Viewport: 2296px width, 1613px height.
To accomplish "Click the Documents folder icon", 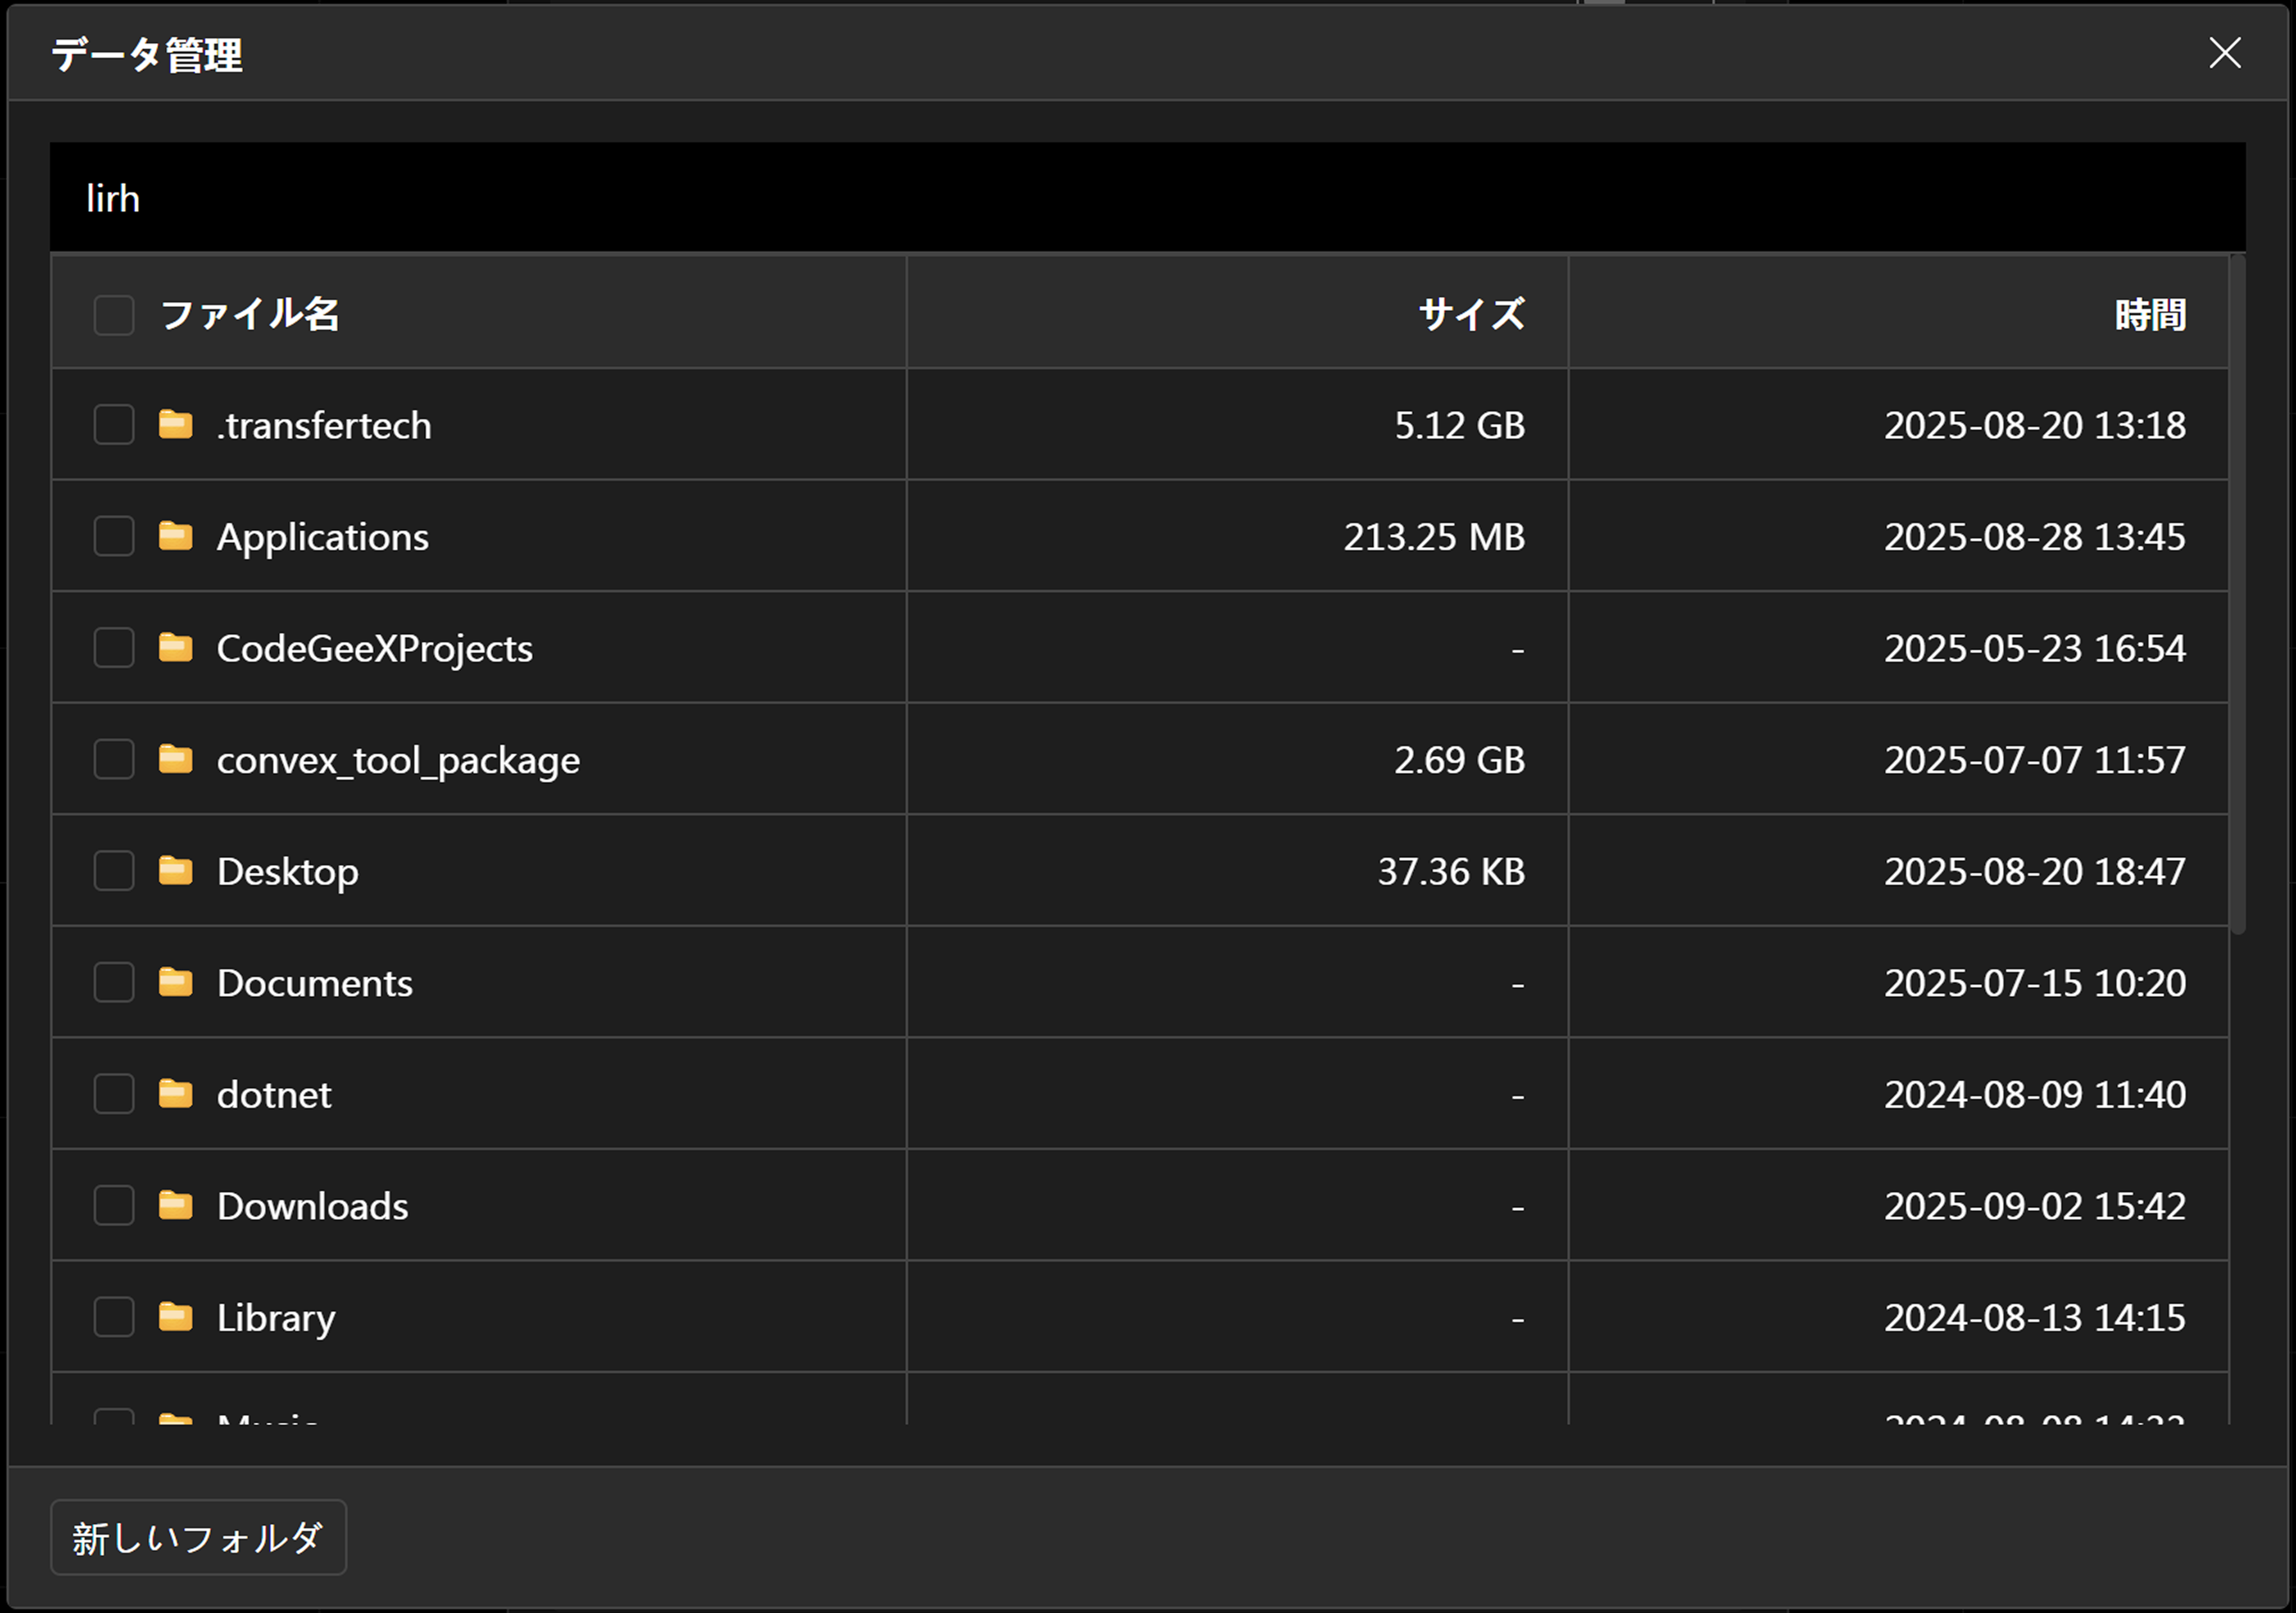I will tap(175, 982).
